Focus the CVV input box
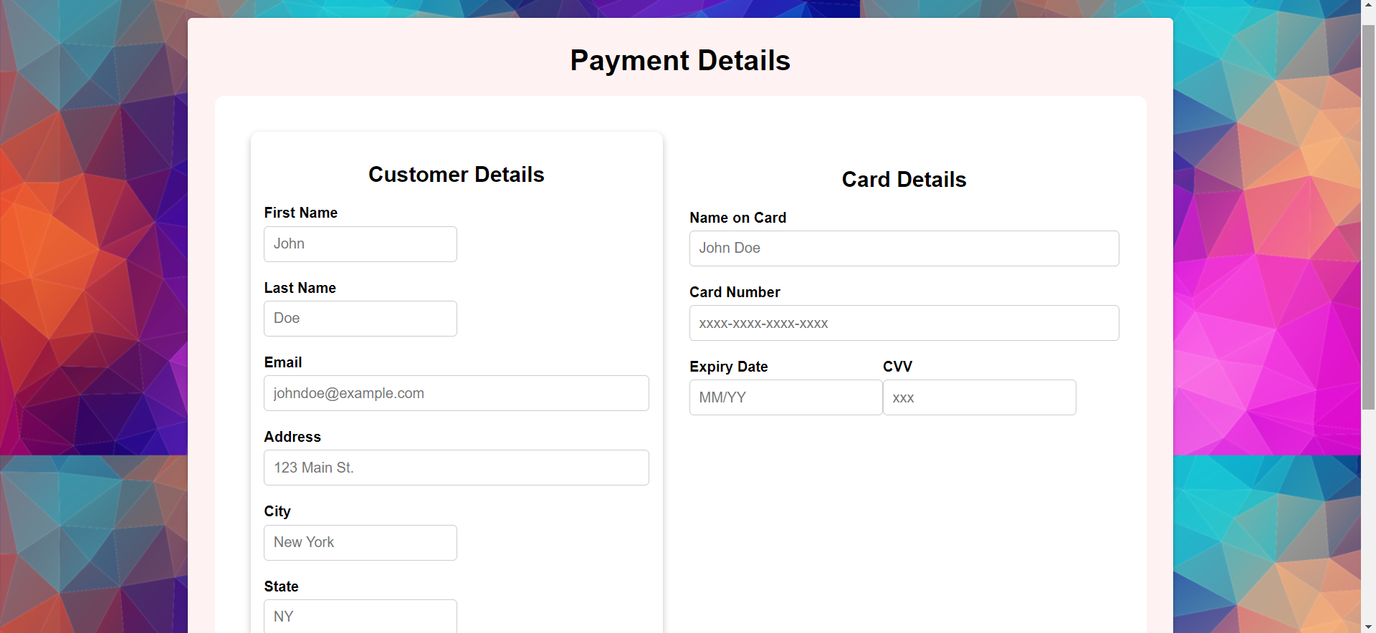The image size is (1376, 633). click(x=979, y=397)
